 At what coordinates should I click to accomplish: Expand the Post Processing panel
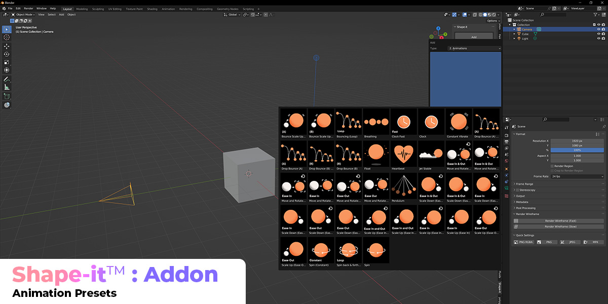(x=525, y=208)
